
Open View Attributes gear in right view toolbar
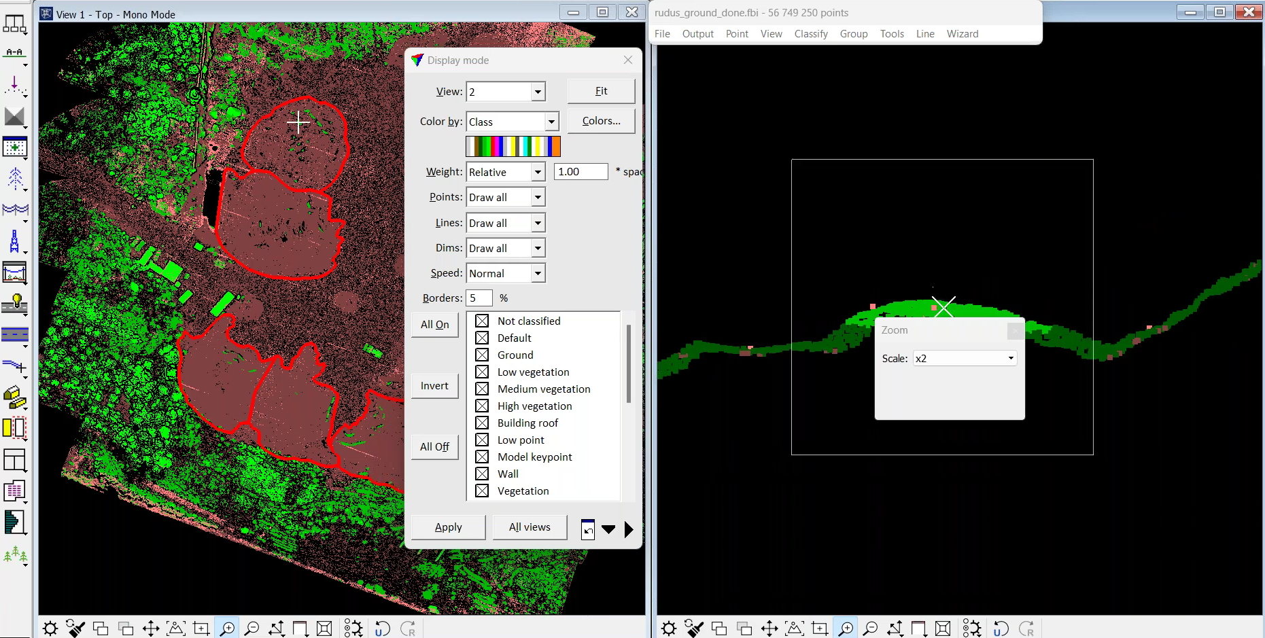pos(669,628)
